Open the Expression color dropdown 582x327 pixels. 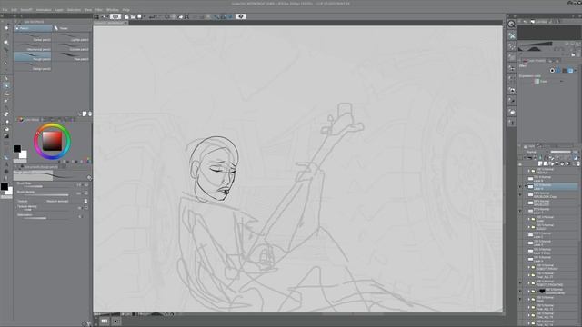pyautogui.click(x=549, y=81)
